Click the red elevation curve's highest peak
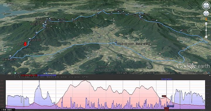 pos(85,81)
